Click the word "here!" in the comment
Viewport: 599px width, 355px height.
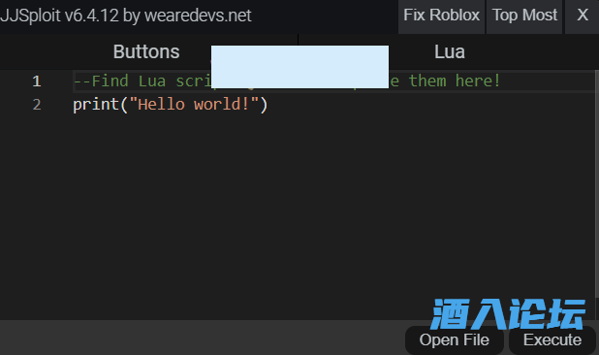click(x=478, y=81)
